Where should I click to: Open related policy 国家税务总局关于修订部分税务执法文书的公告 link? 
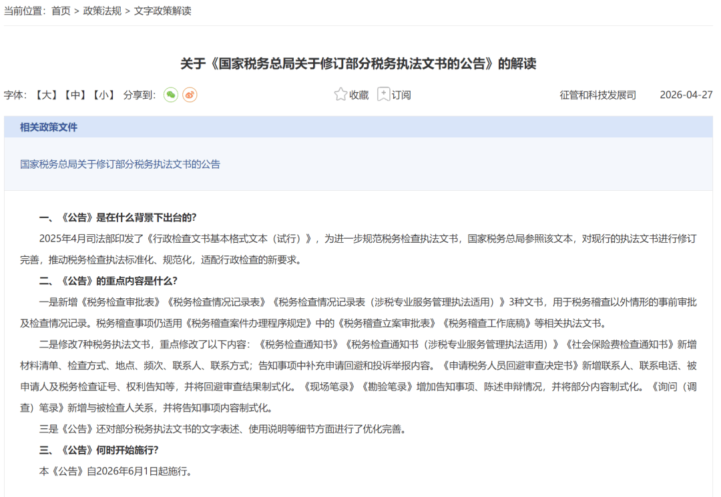pyautogui.click(x=120, y=164)
